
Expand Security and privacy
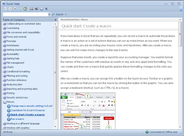[15, 98]
